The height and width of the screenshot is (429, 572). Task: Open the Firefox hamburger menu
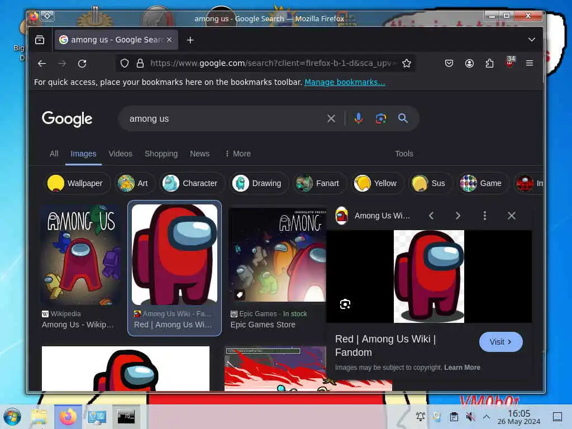pos(530,64)
